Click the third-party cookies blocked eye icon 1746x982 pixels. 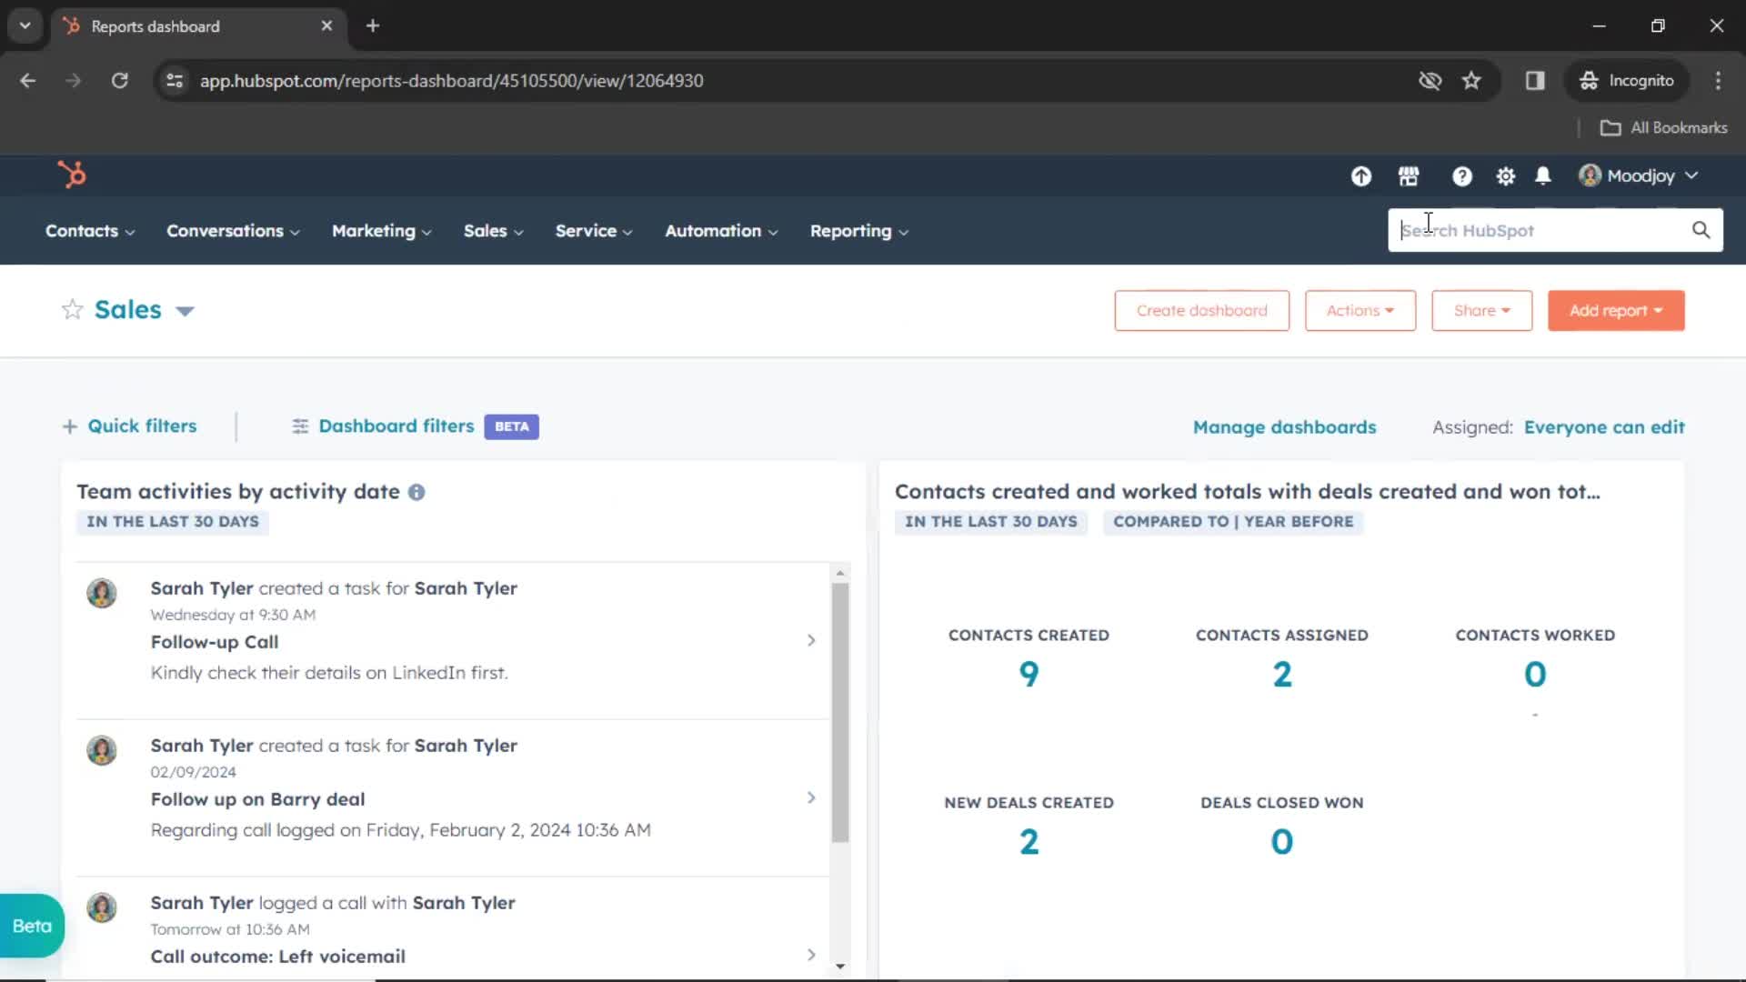(1430, 80)
